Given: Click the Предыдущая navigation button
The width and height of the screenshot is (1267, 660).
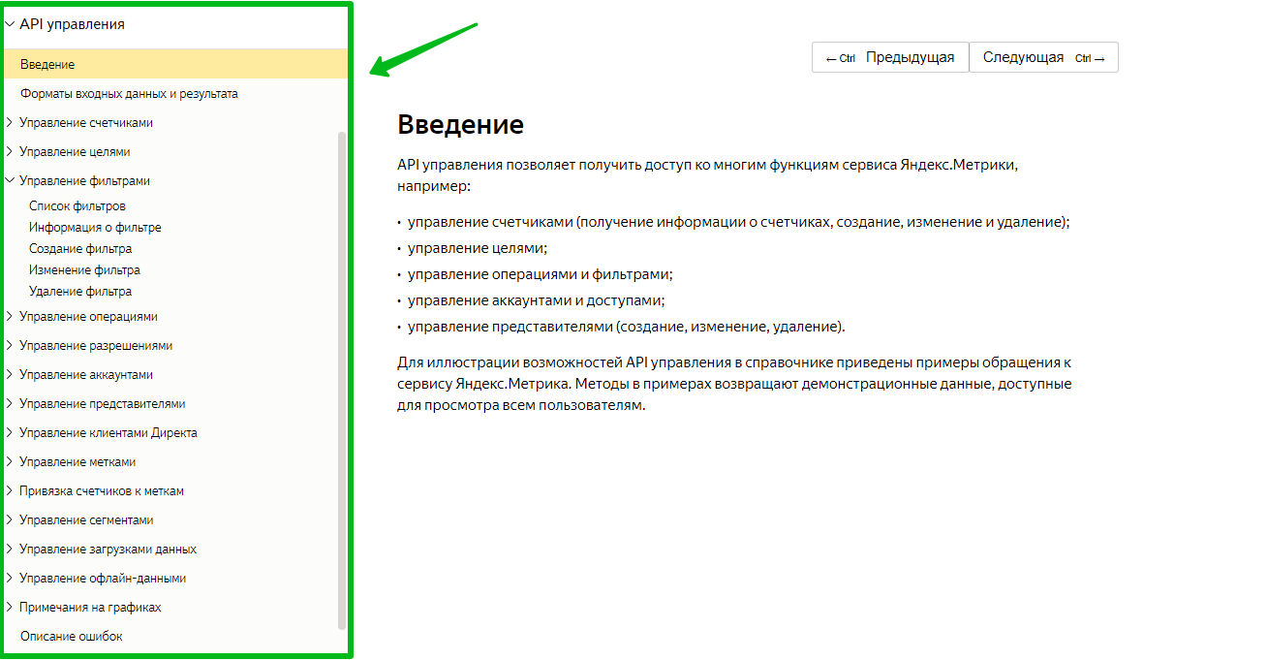Looking at the screenshot, I should [890, 57].
